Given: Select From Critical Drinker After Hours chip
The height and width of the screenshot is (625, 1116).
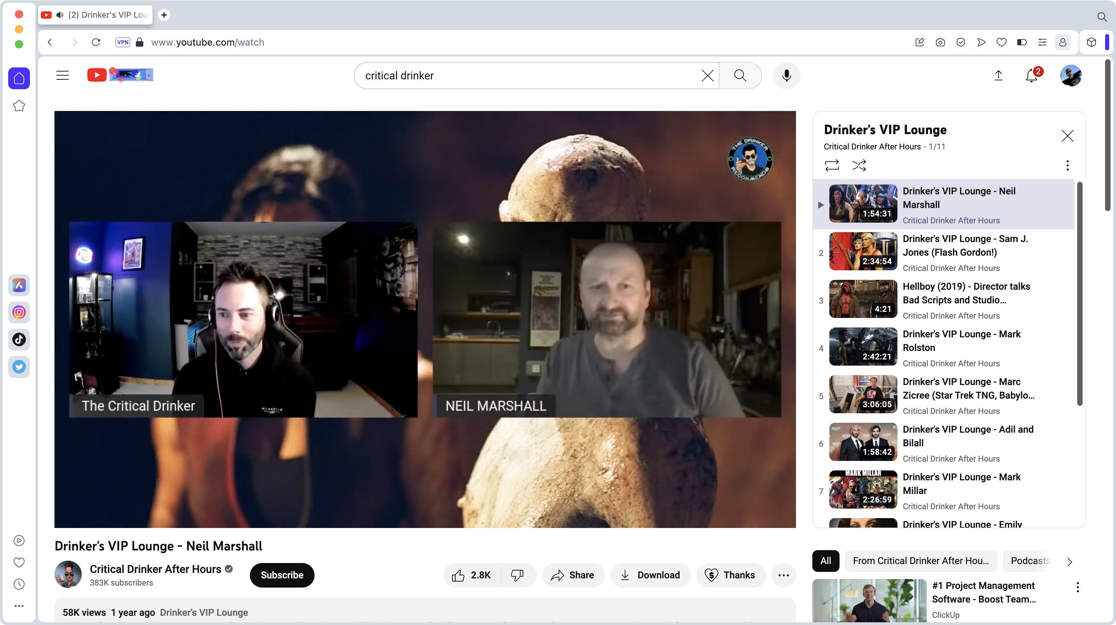Looking at the screenshot, I should point(921,561).
